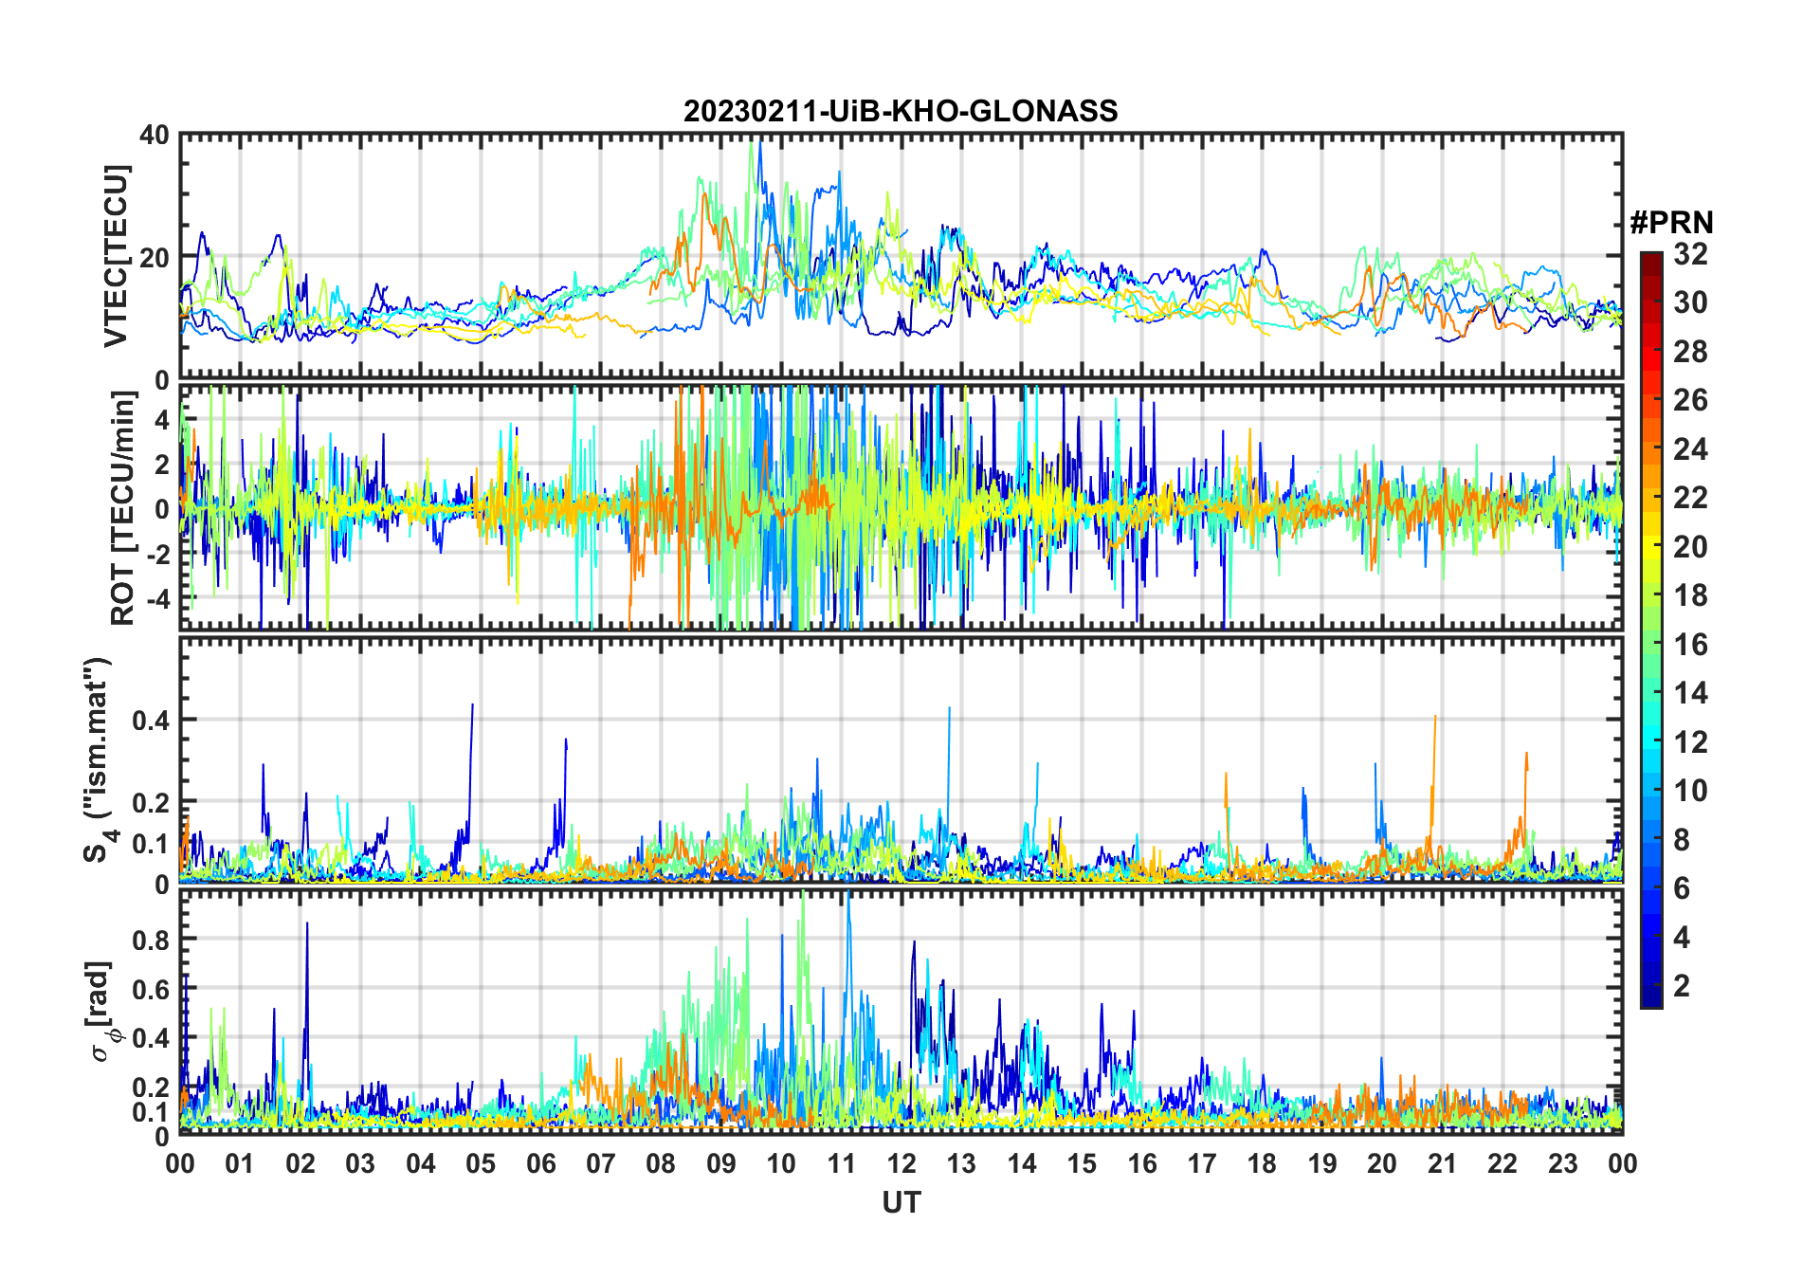1803x1261 pixels.
Task: Click colorbar tick label 32
Action: click(x=1690, y=253)
